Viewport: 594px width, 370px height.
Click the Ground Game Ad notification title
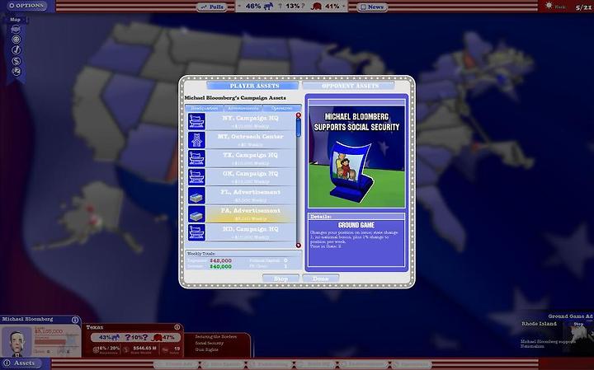[570, 316]
